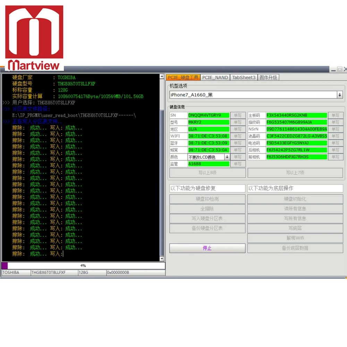Click the 备份底层数据 button

click(295, 248)
